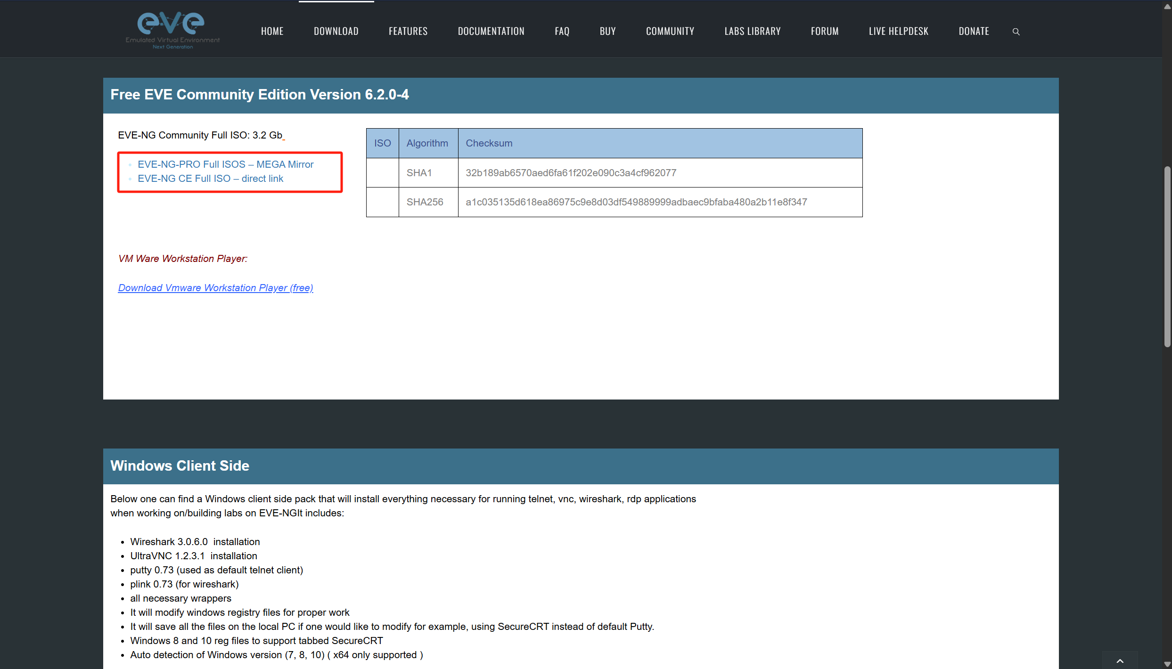This screenshot has width=1172, height=669.
Task: Open the LABS LIBRARY menu item
Action: (x=753, y=31)
